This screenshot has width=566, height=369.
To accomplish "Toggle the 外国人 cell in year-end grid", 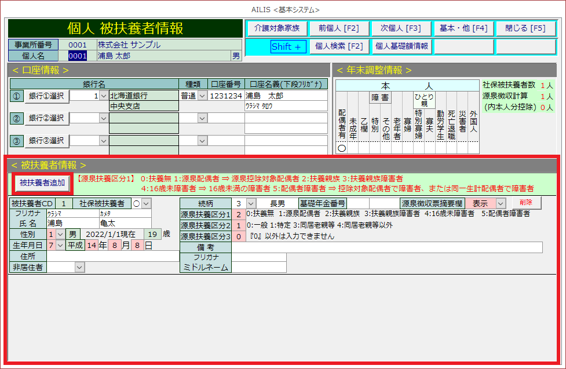I will tap(473, 148).
